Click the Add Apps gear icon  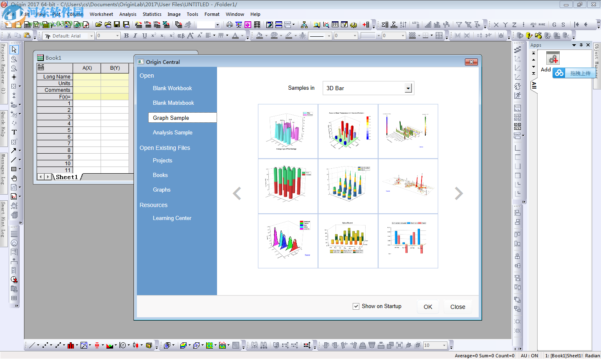553,58
